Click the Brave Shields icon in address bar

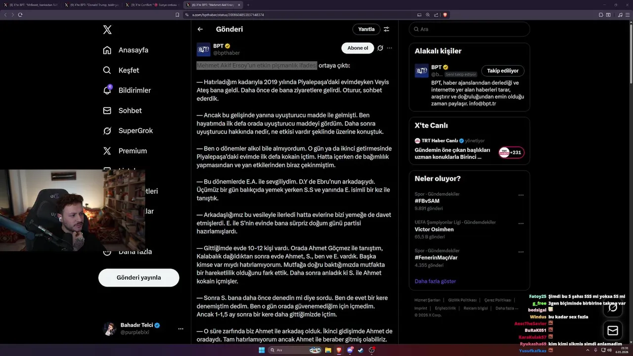point(445,15)
